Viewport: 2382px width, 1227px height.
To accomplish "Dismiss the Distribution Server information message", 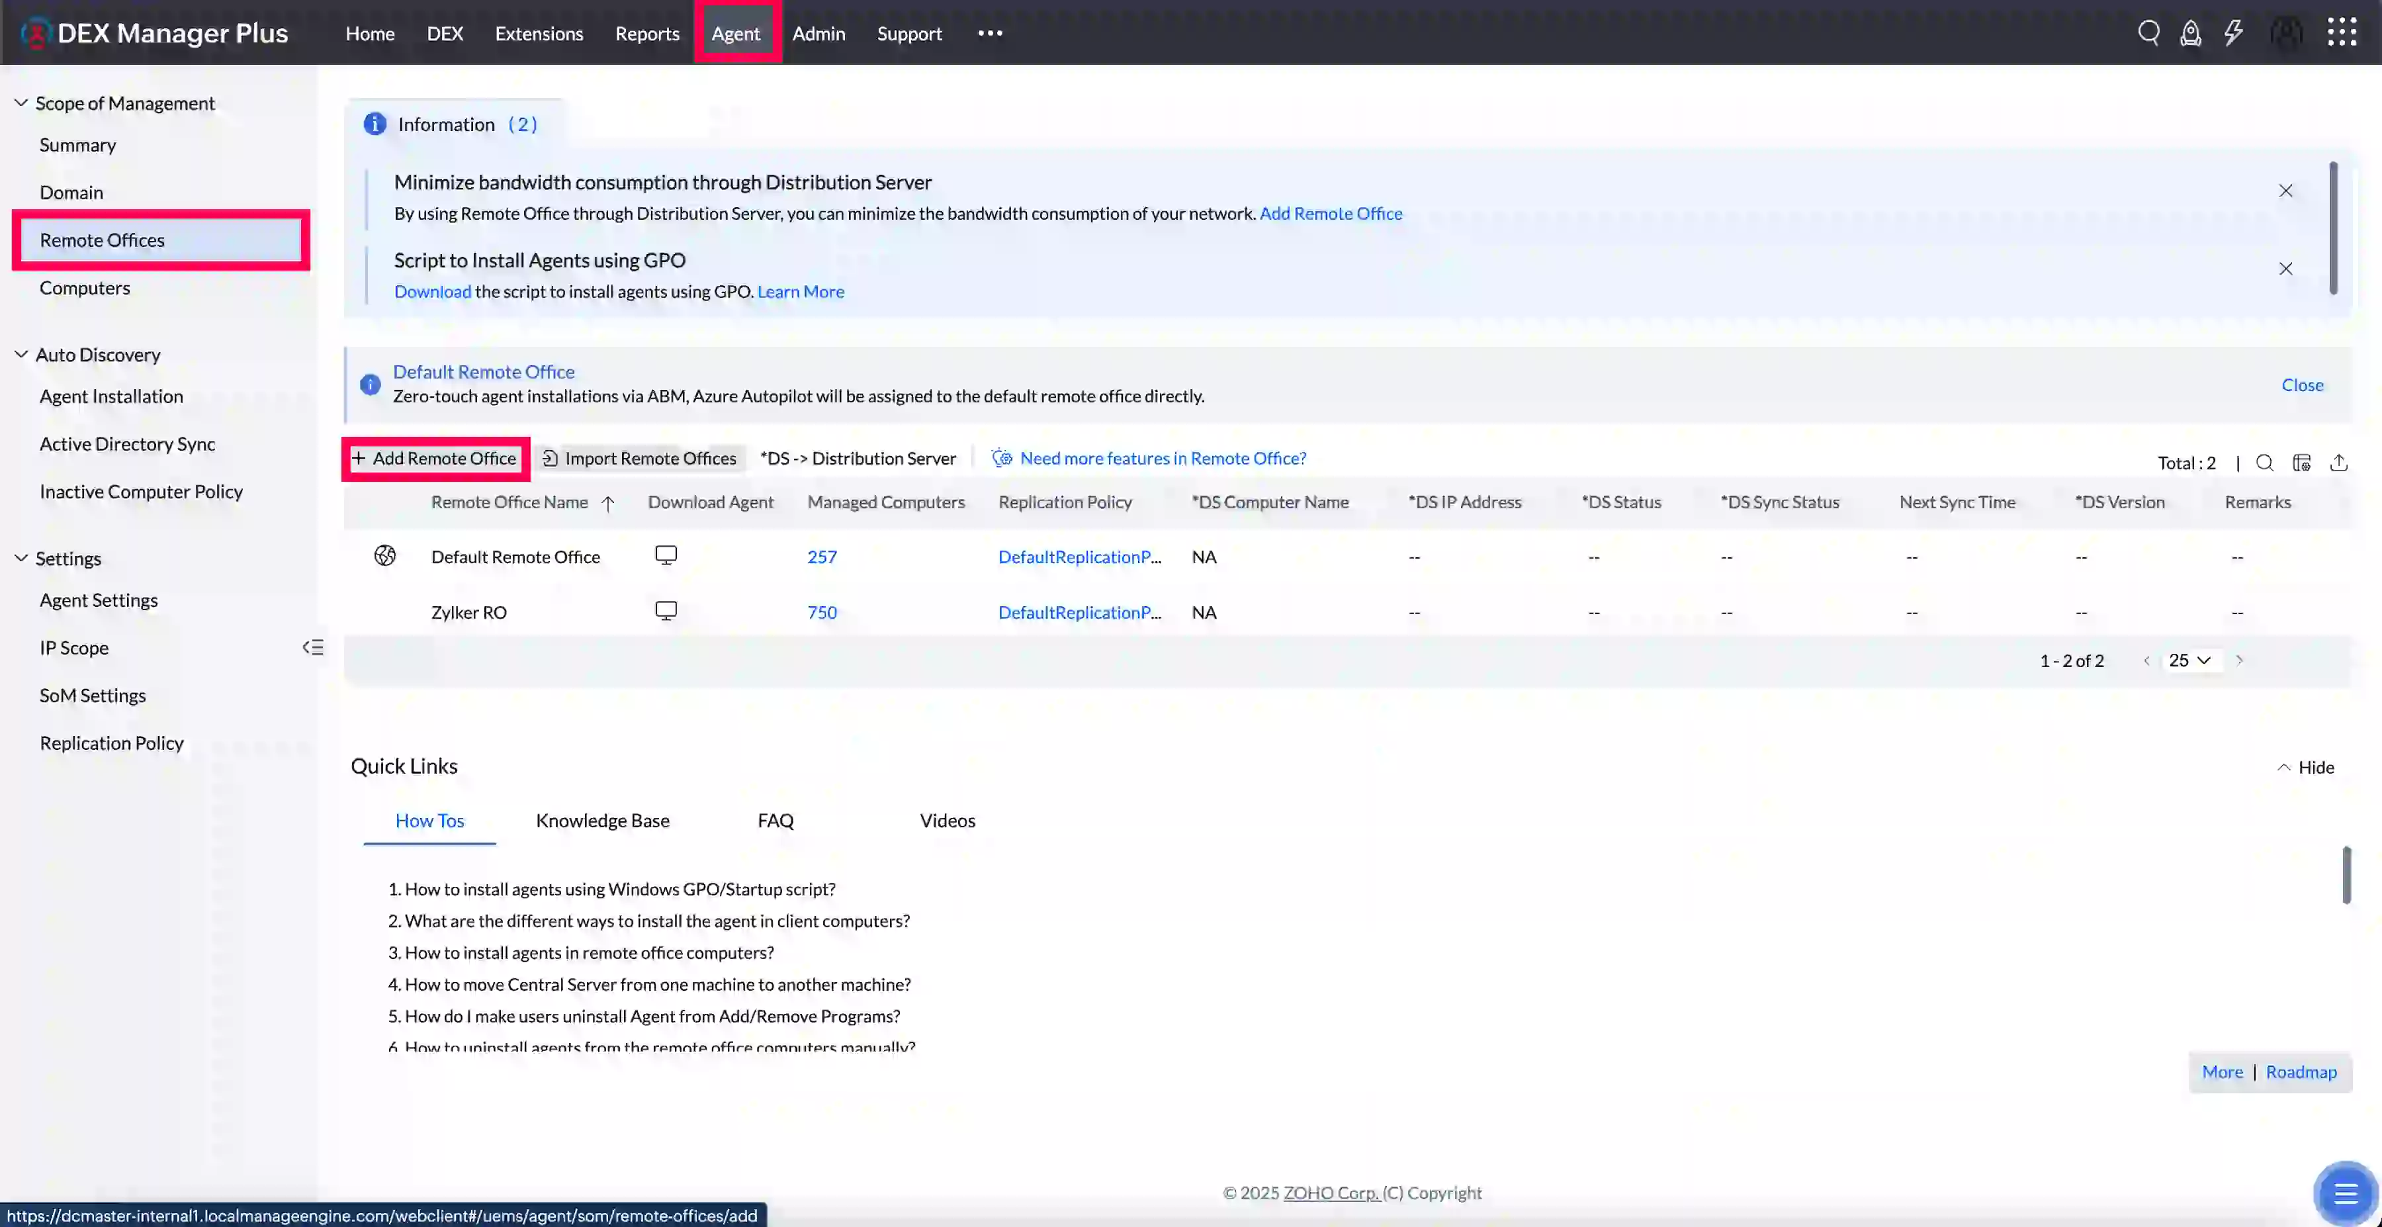I will (2285, 191).
